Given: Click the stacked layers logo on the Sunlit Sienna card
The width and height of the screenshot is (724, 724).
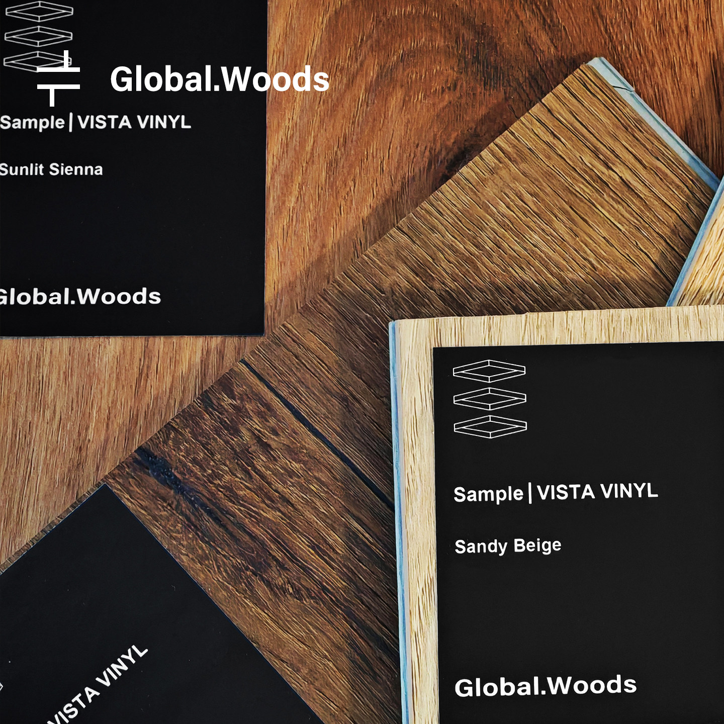Looking at the screenshot, I should coord(38,36).
